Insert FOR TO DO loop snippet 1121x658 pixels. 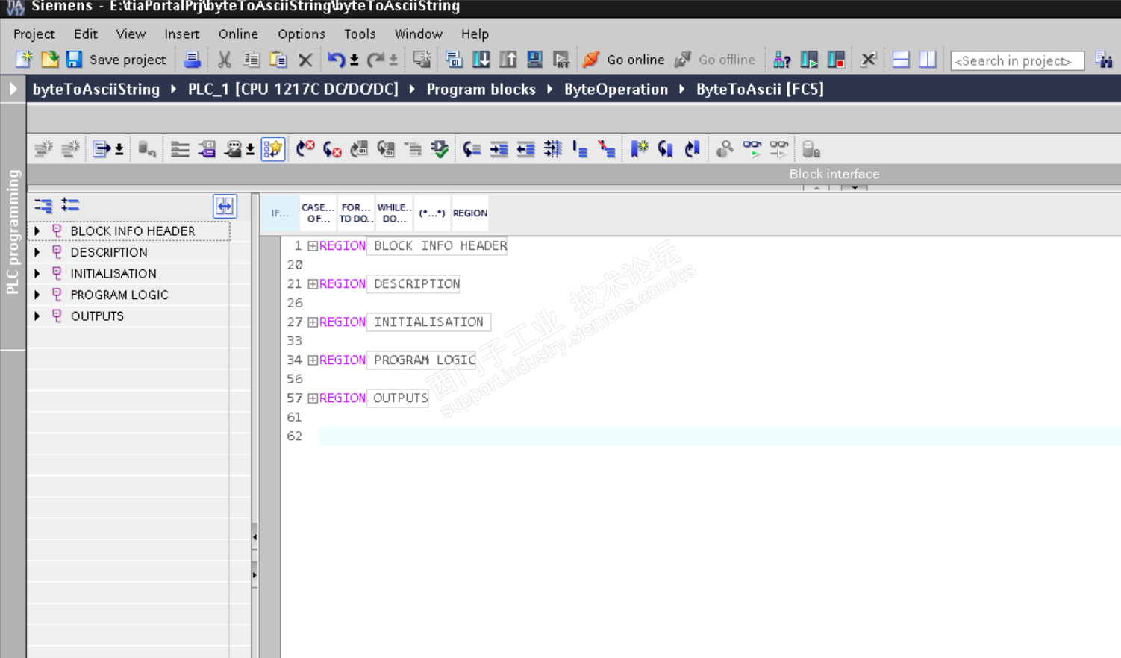(x=356, y=213)
